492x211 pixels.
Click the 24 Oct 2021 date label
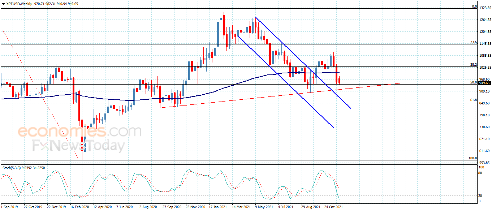(x=333, y=207)
